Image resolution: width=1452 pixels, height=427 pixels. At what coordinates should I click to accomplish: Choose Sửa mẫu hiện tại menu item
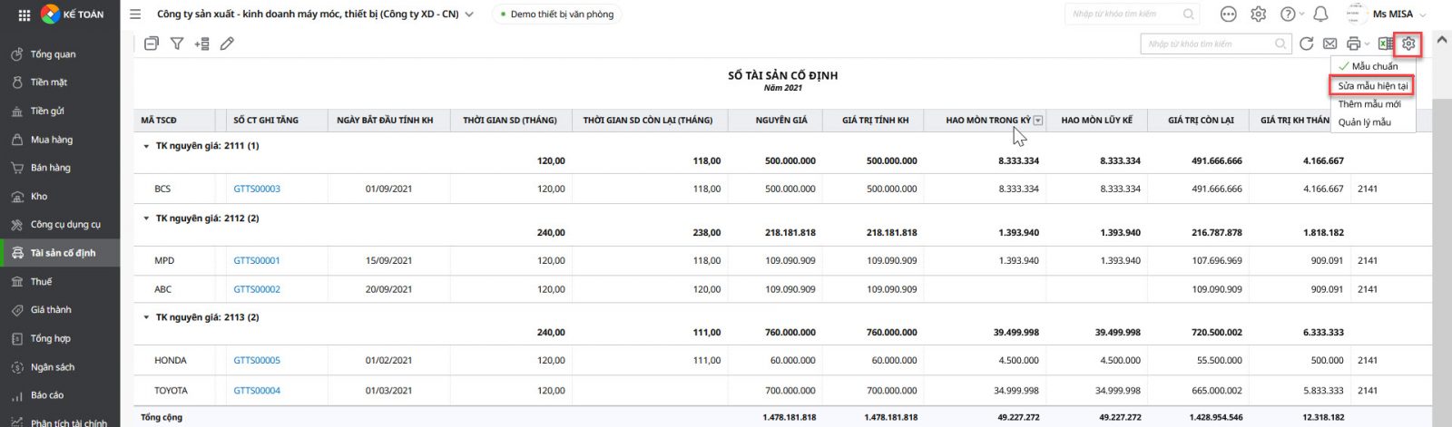[x=1372, y=86]
